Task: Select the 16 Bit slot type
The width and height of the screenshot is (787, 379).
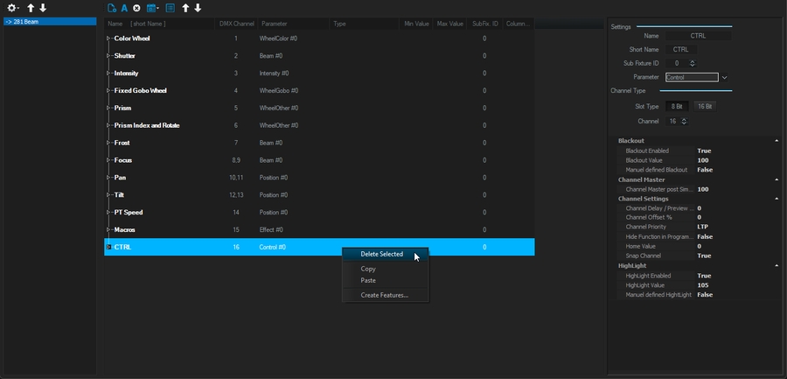Action: 705,106
